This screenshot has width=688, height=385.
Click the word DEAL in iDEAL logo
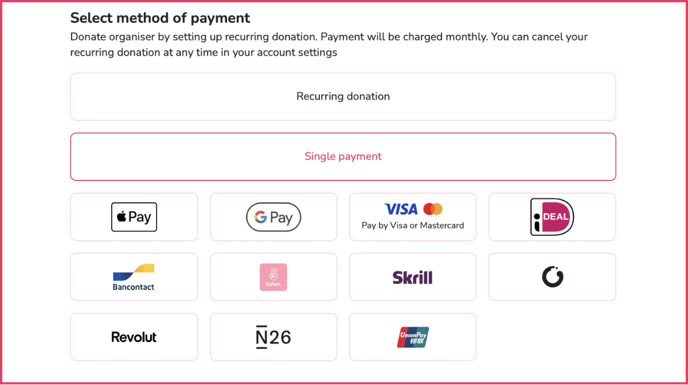coord(556,217)
